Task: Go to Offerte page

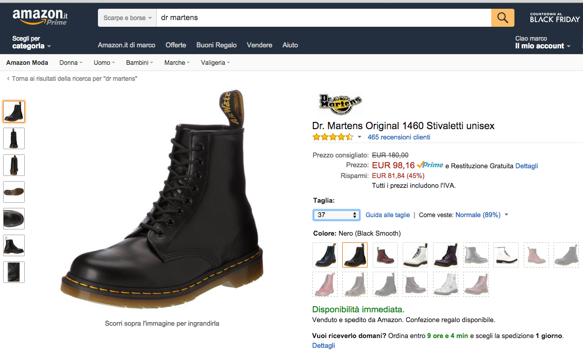Action: tap(176, 45)
